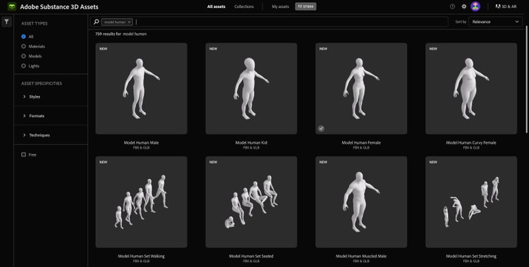Viewport: 529px width, 267px height.
Task: Enable the Free checkbox filter
Action: pos(23,154)
